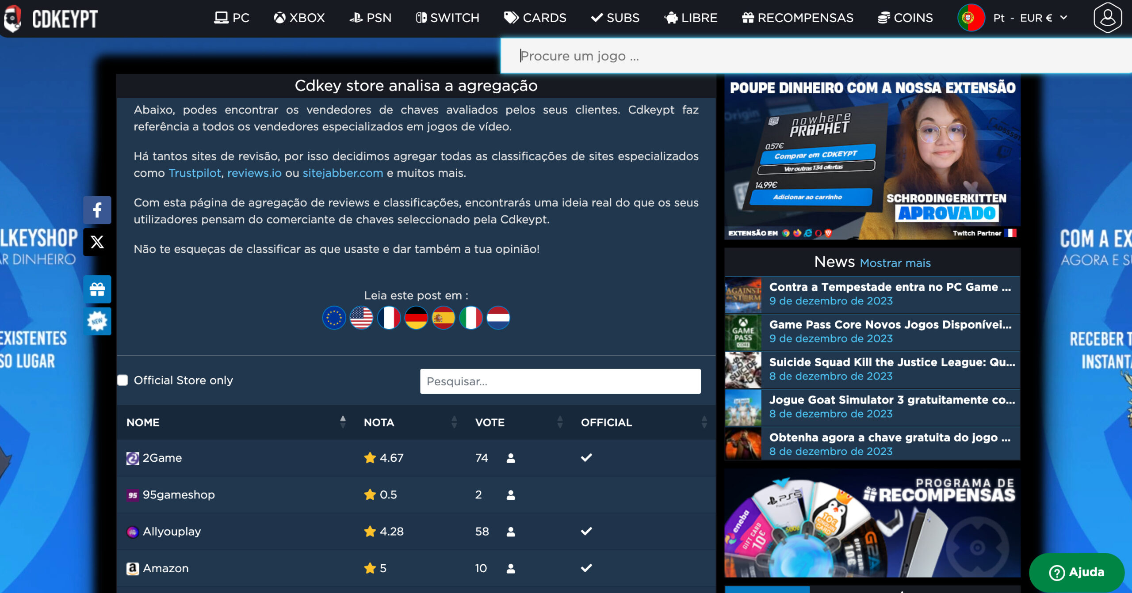
Task: Click the Ajuda help button
Action: (x=1076, y=572)
